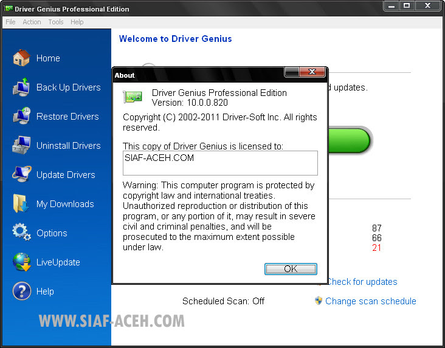445x348 pixels.
Task: Close the About dialog with red X
Action: coord(312,72)
